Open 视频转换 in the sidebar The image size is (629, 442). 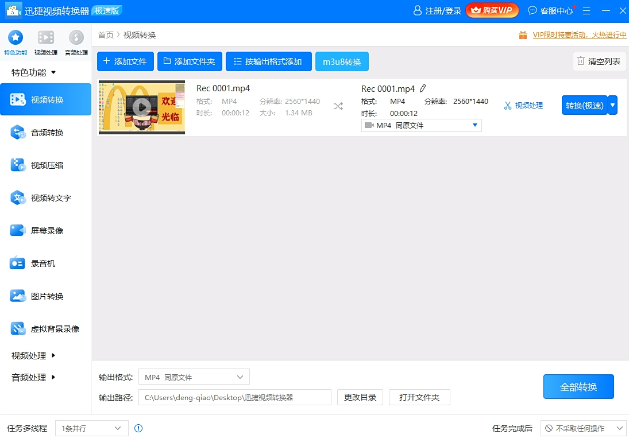coord(46,99)
